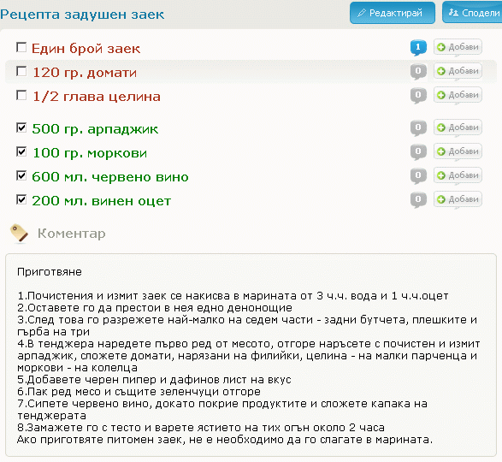The image size is (502, 462).
Task: Open comment bubble for Един брой заек
Action: click(418, 48)
